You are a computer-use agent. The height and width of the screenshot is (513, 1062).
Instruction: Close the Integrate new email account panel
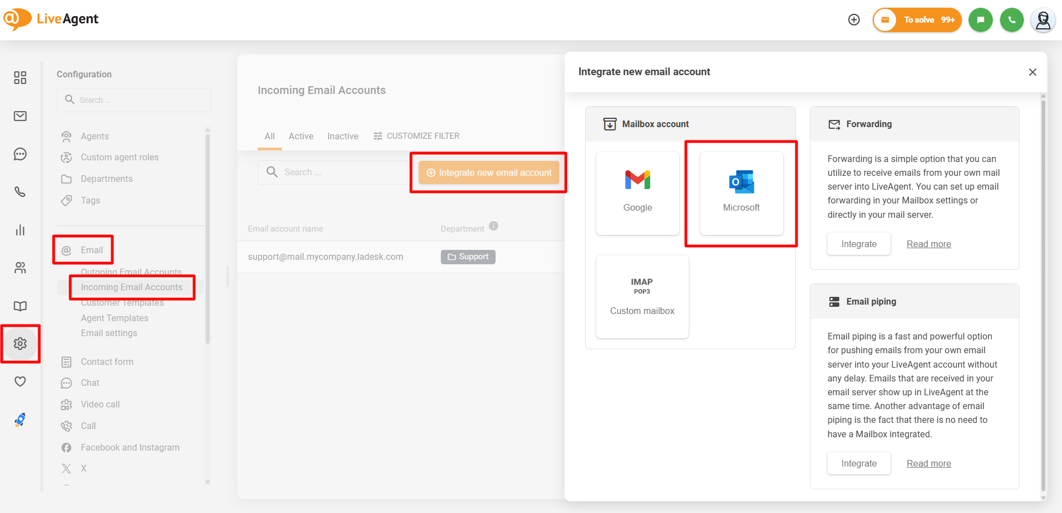pos(1032,72)
